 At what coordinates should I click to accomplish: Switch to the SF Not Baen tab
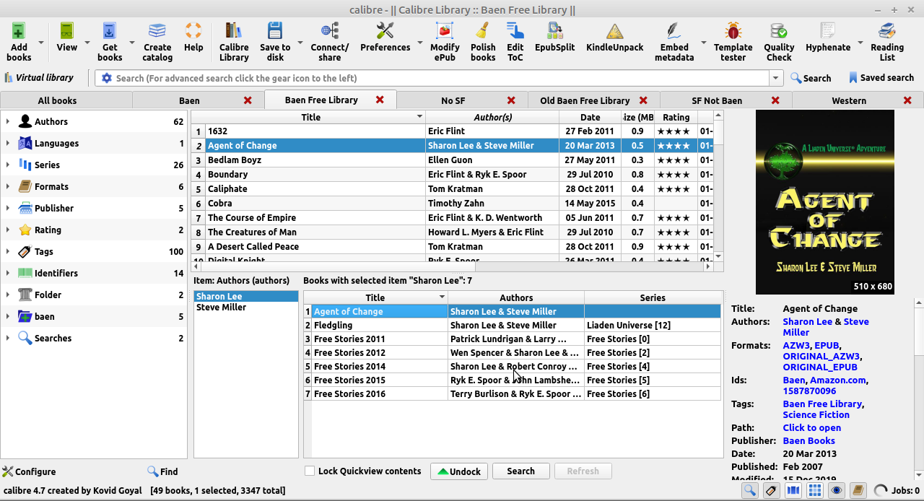pos(717,100)
